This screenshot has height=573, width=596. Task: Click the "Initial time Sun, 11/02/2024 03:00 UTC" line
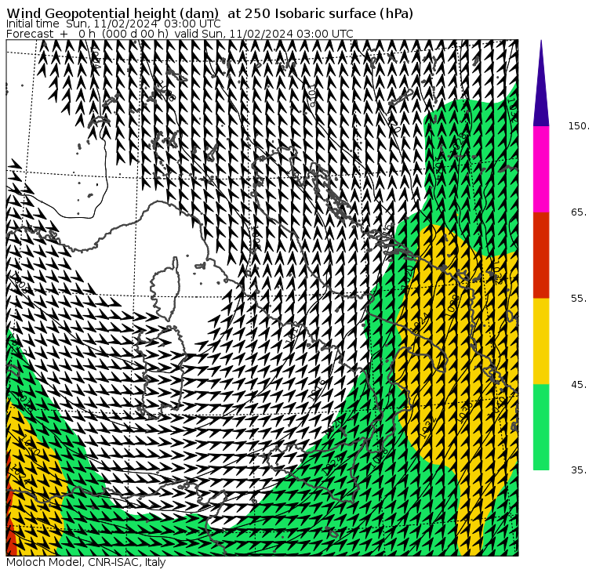pos(113,24)
